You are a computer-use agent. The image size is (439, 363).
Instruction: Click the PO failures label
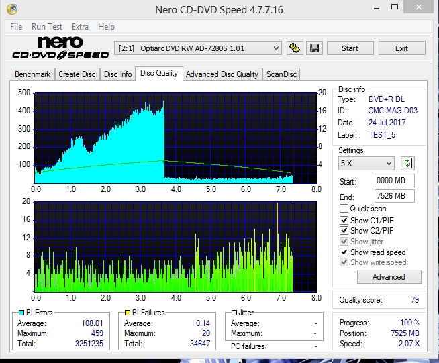coord(248,346)
